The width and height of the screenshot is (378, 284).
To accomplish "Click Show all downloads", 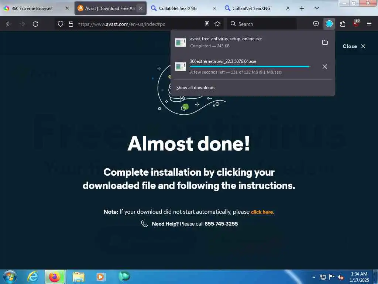I will (x=196, y=88).
